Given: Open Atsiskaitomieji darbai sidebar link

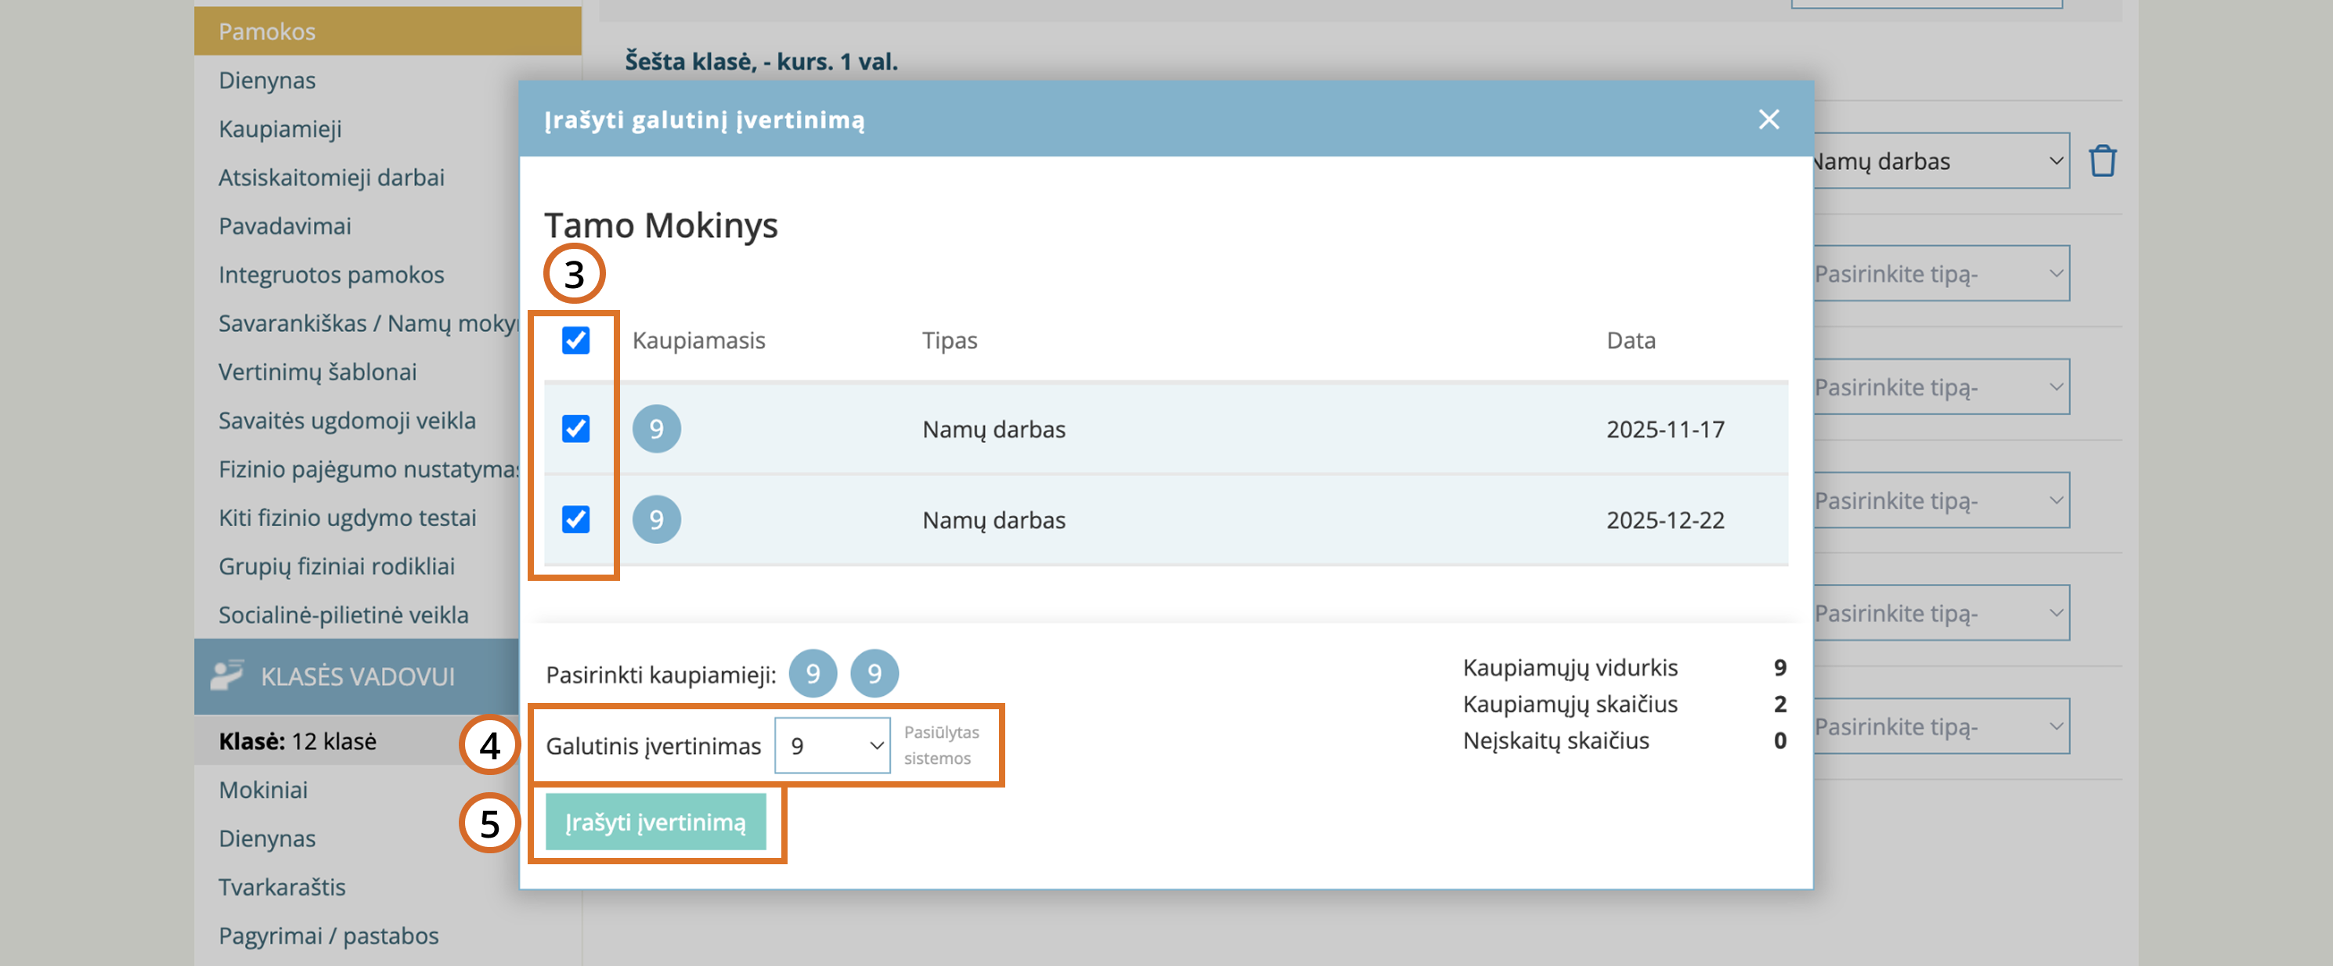Looking at the screenshot, I should [x=330, y=178].
